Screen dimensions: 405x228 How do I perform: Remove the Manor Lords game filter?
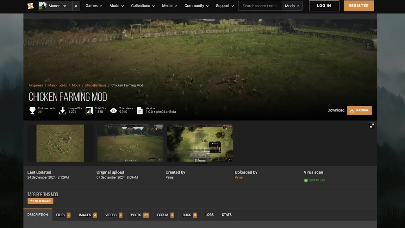[76, 6]
